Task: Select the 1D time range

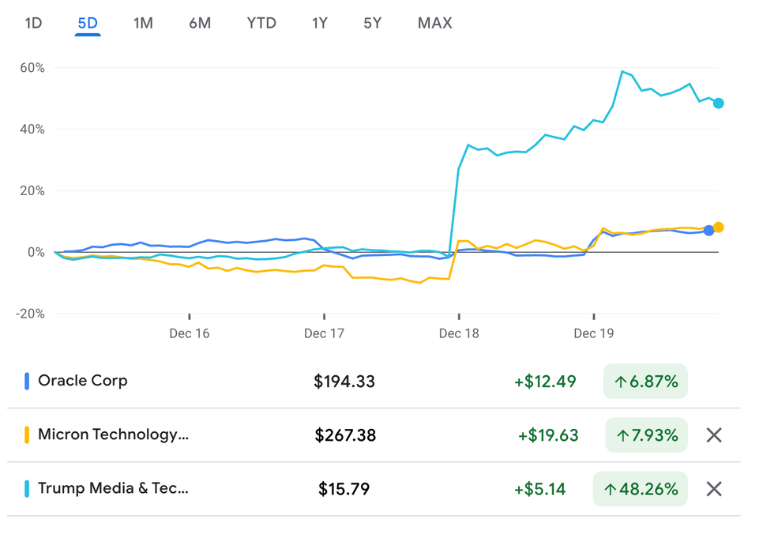Action: click(x=33, y=23)
